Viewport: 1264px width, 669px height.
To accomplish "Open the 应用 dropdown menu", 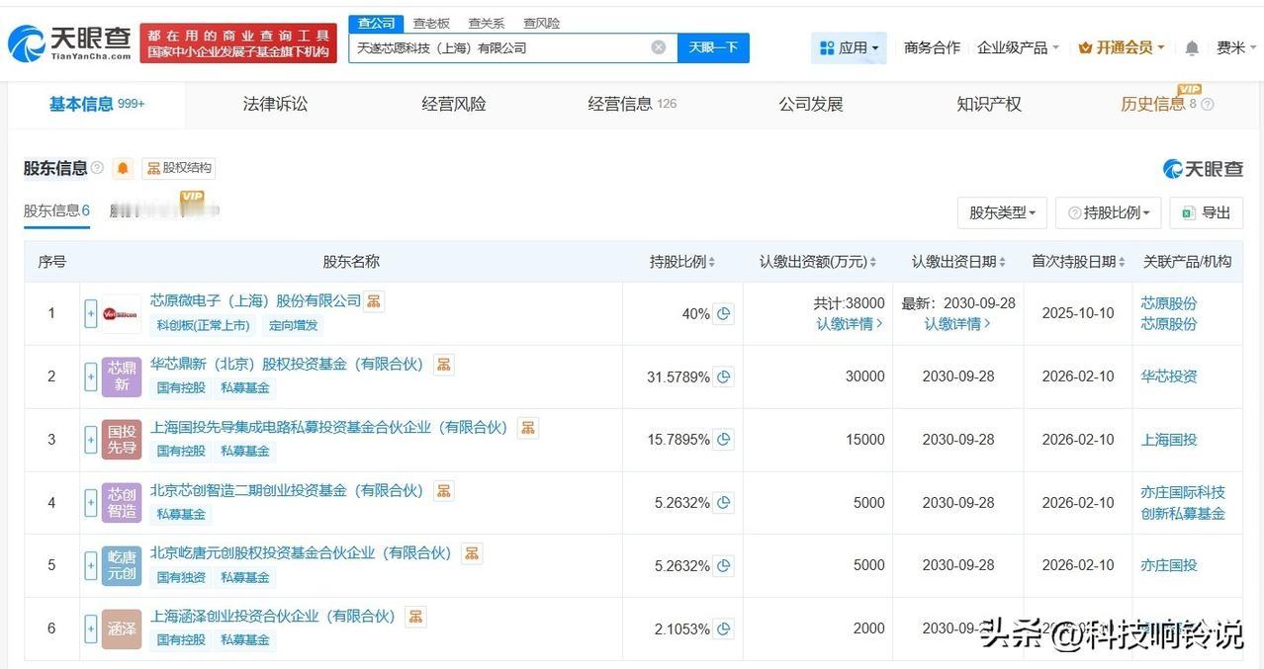I will tap(849, 47).
